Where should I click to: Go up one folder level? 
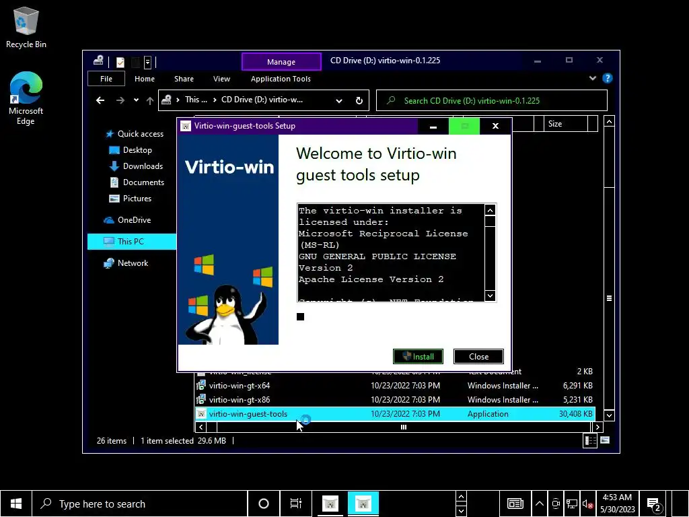[x=150, y=100]
